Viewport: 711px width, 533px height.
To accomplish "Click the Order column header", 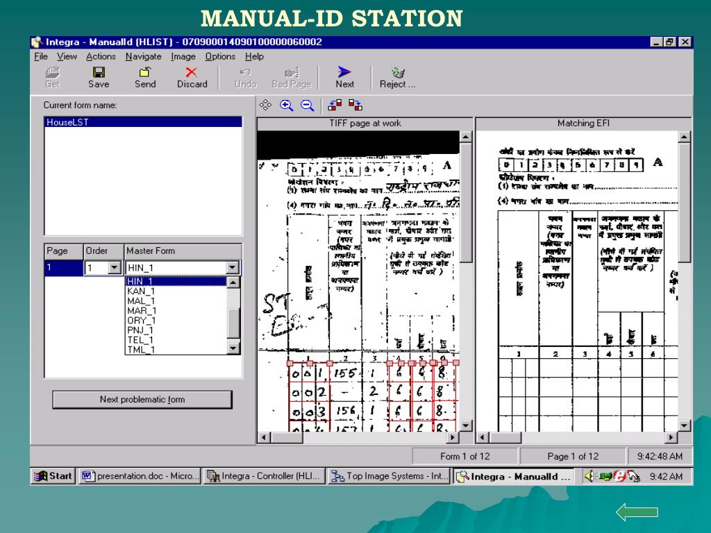I will [x=104, y=251].
